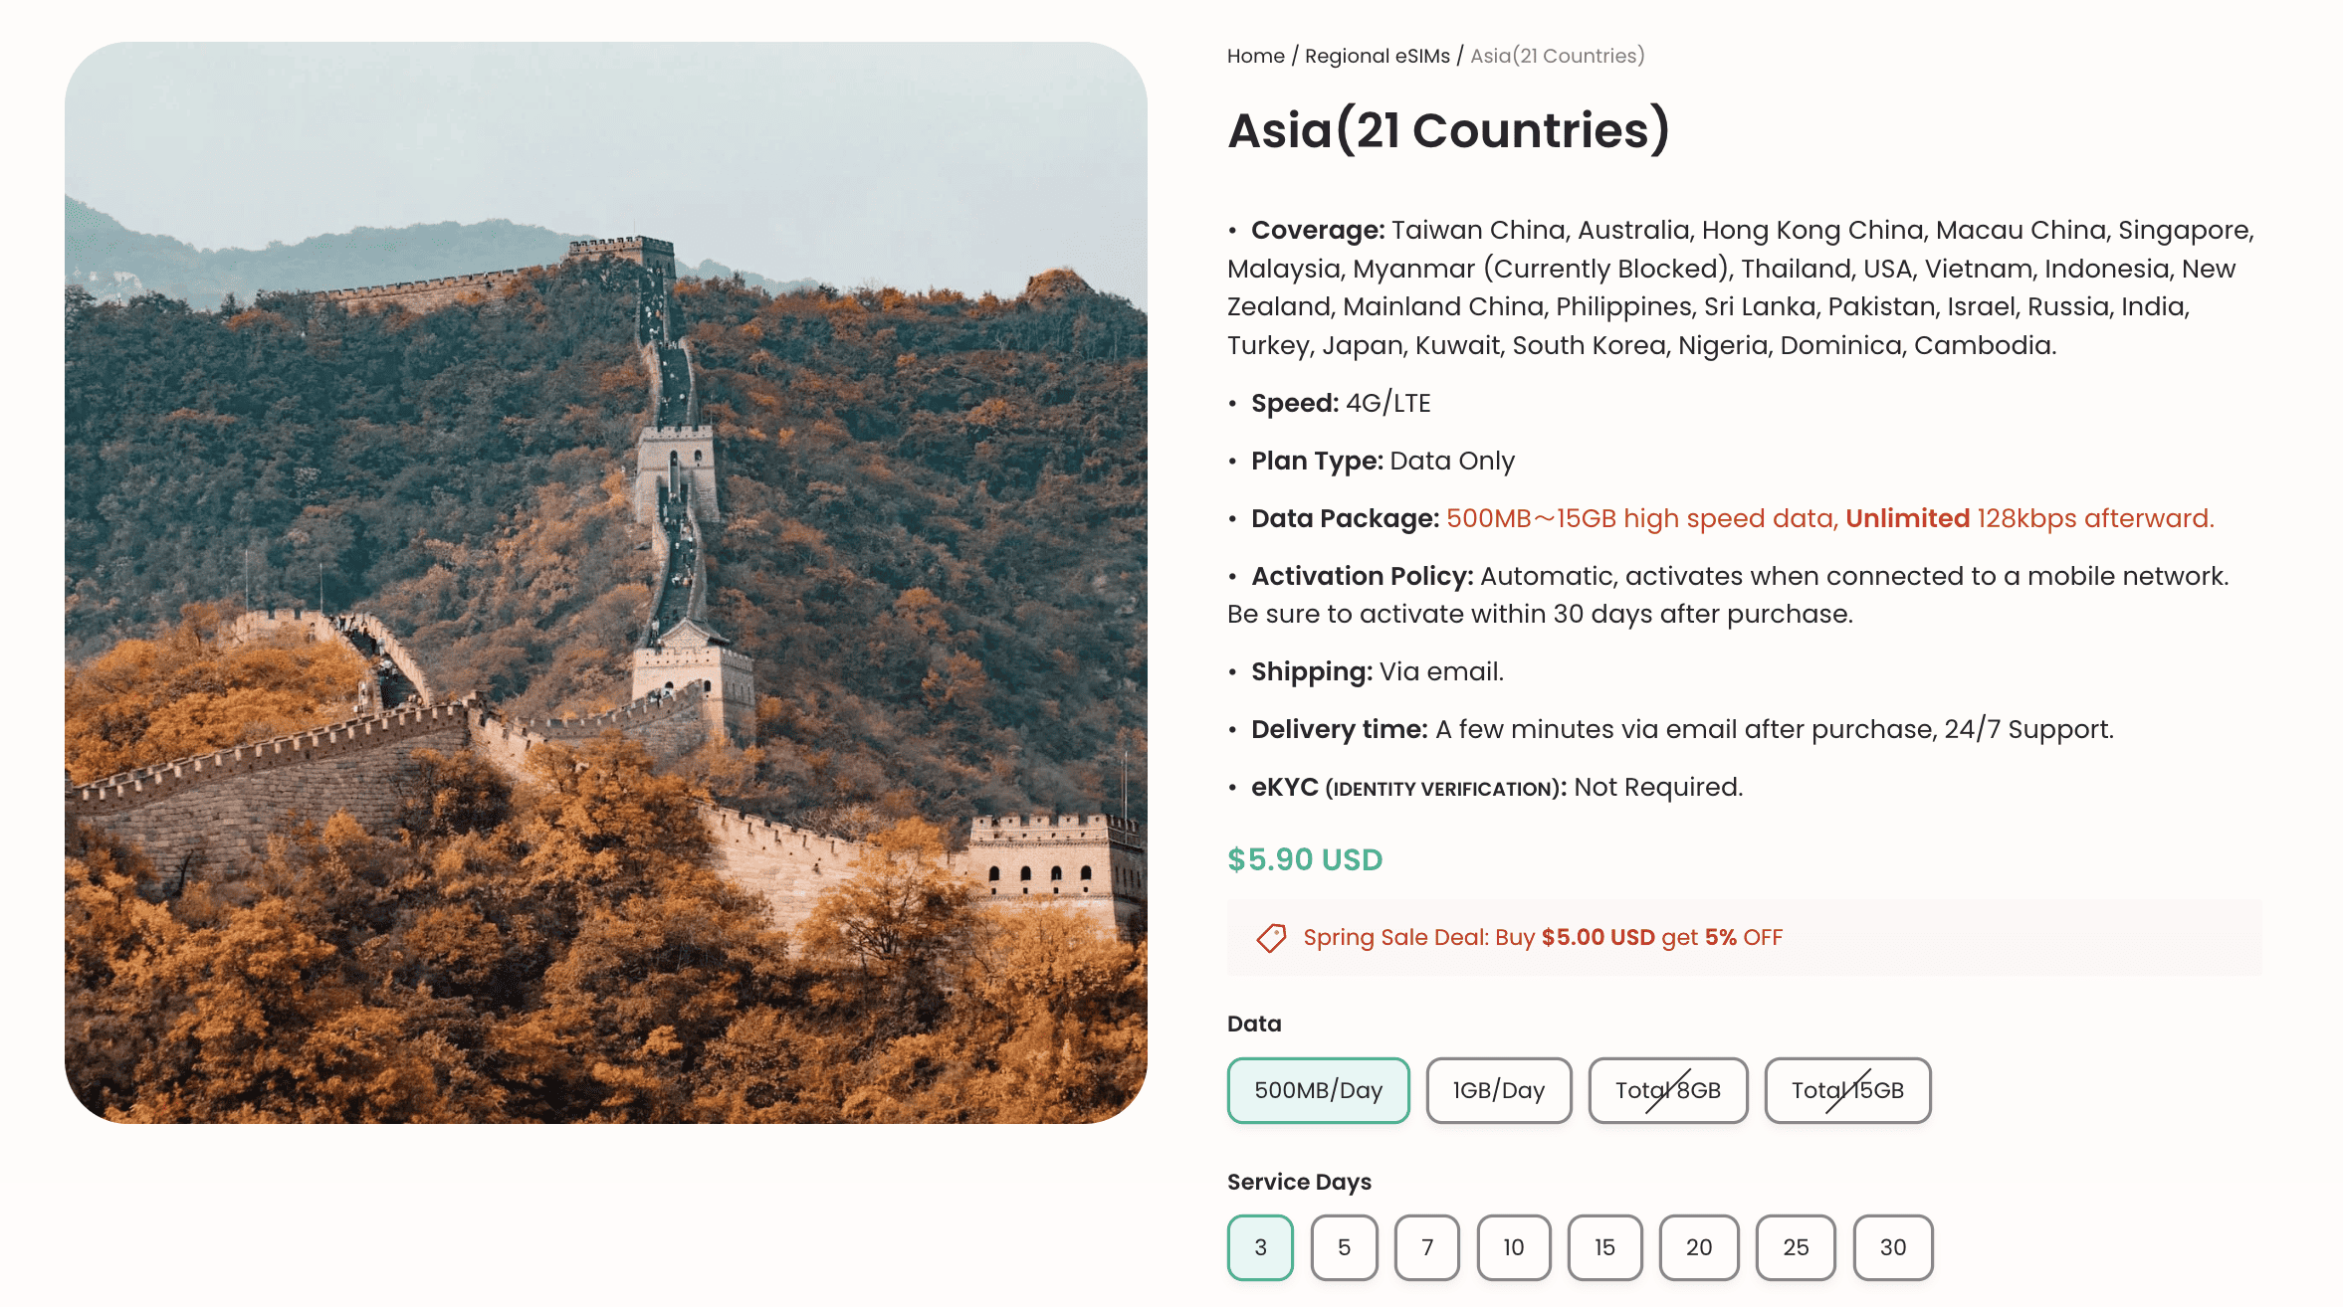The height and width of the screenshot is (1307, 2343).
Task: Open the Home breadcrumb link
Action: click(x=1255, y=56)
